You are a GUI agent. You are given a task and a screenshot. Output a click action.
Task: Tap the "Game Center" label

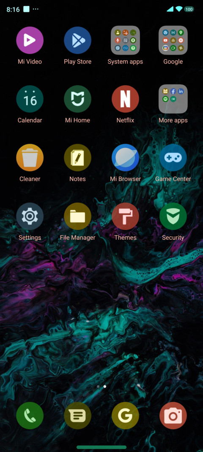click(x=173, y=179)
